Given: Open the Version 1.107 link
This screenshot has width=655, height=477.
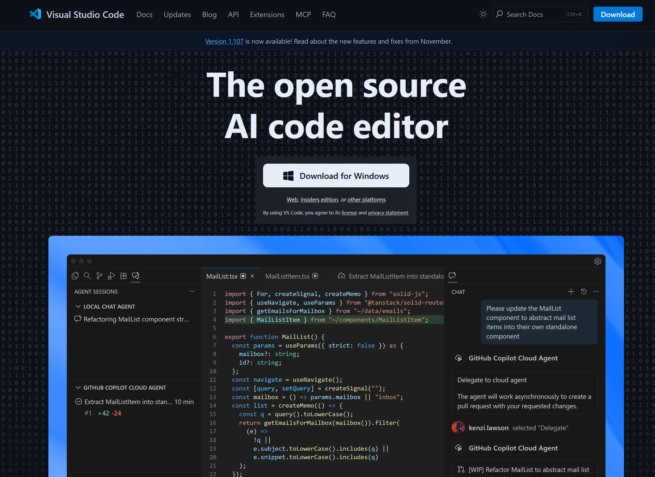Looking at the screenshot, I should point(224,41).
